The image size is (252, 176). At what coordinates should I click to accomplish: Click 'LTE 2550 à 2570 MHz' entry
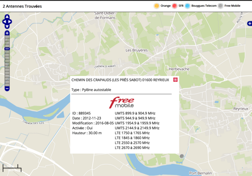point(132,143)
